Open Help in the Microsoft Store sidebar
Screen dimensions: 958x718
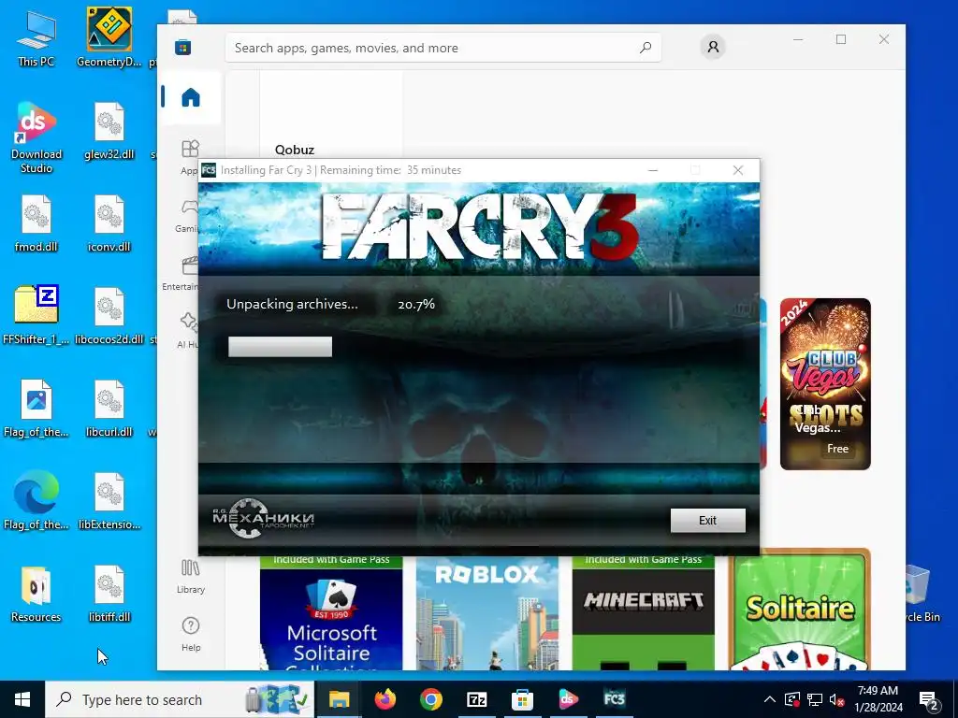191,634
